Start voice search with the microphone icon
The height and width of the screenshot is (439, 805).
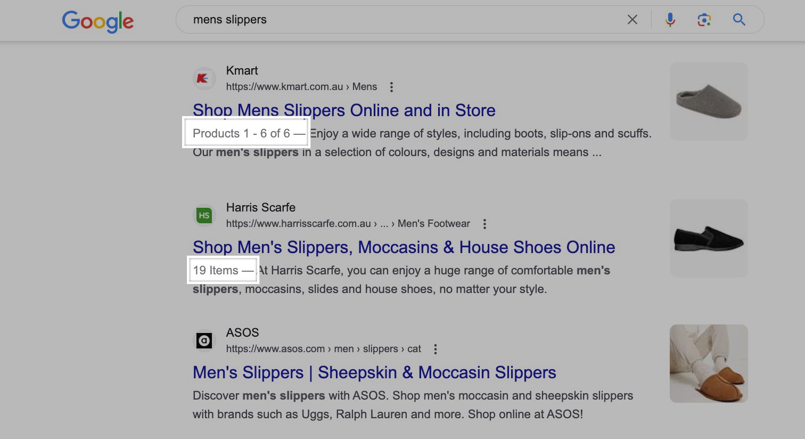pyautogui.click(x=670, y=20)
